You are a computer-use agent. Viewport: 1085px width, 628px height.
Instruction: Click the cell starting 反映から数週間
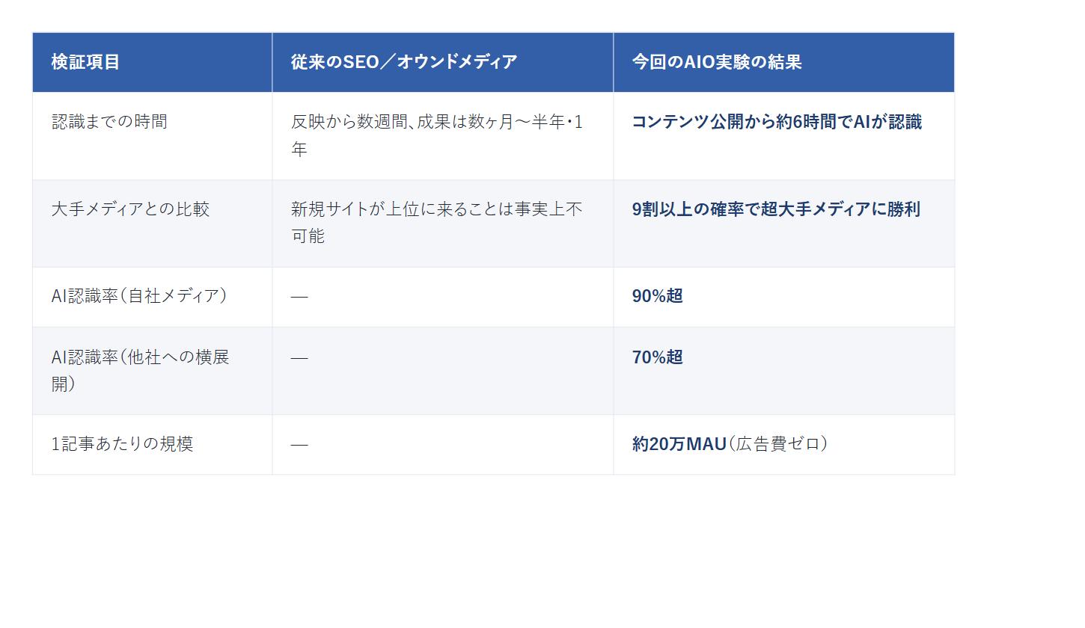[443, 136]
